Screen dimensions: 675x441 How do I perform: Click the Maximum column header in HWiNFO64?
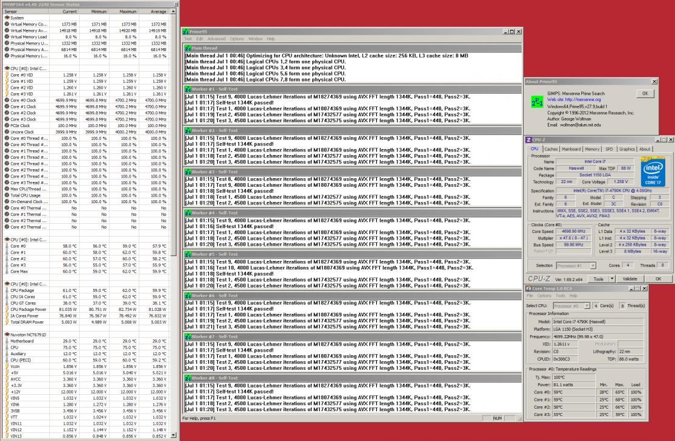point(123,12)
